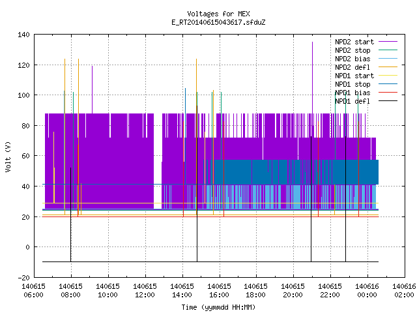This screenshot has width=417, height=313.
Task: Select the "NPD1 defl" legend label
Action: tap(352, 102)
